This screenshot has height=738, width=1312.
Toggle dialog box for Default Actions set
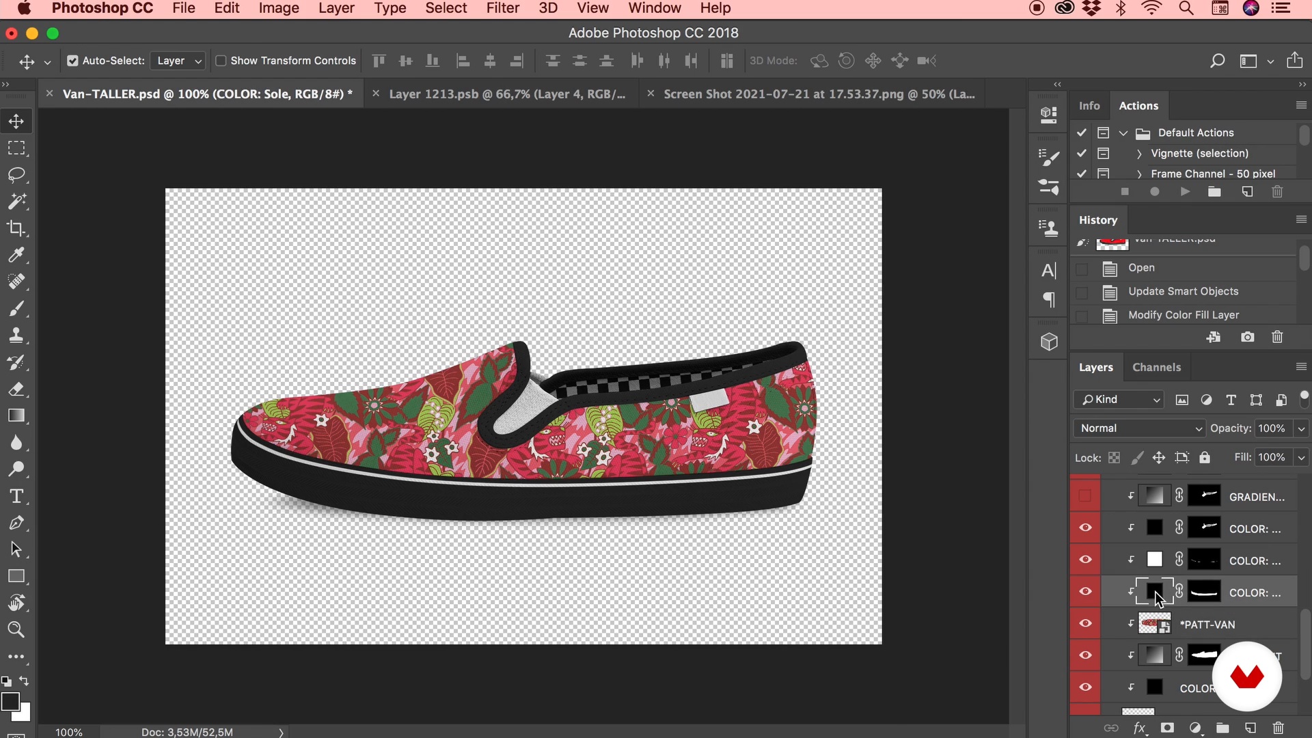pos(1103,133)
